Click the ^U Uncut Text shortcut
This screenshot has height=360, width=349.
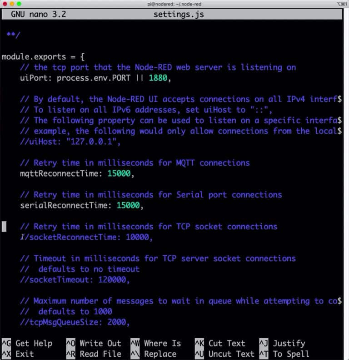pyautogui.click(x=225, y=354)
